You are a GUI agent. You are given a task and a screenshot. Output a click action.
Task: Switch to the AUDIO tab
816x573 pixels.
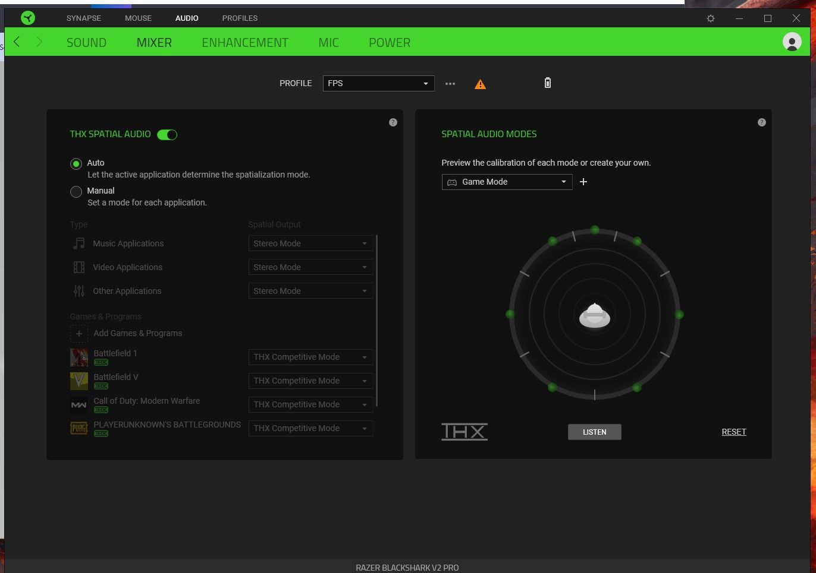187,18
